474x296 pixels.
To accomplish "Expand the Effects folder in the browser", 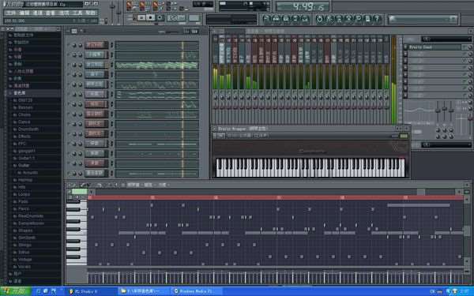I will [x=24, y=137].
